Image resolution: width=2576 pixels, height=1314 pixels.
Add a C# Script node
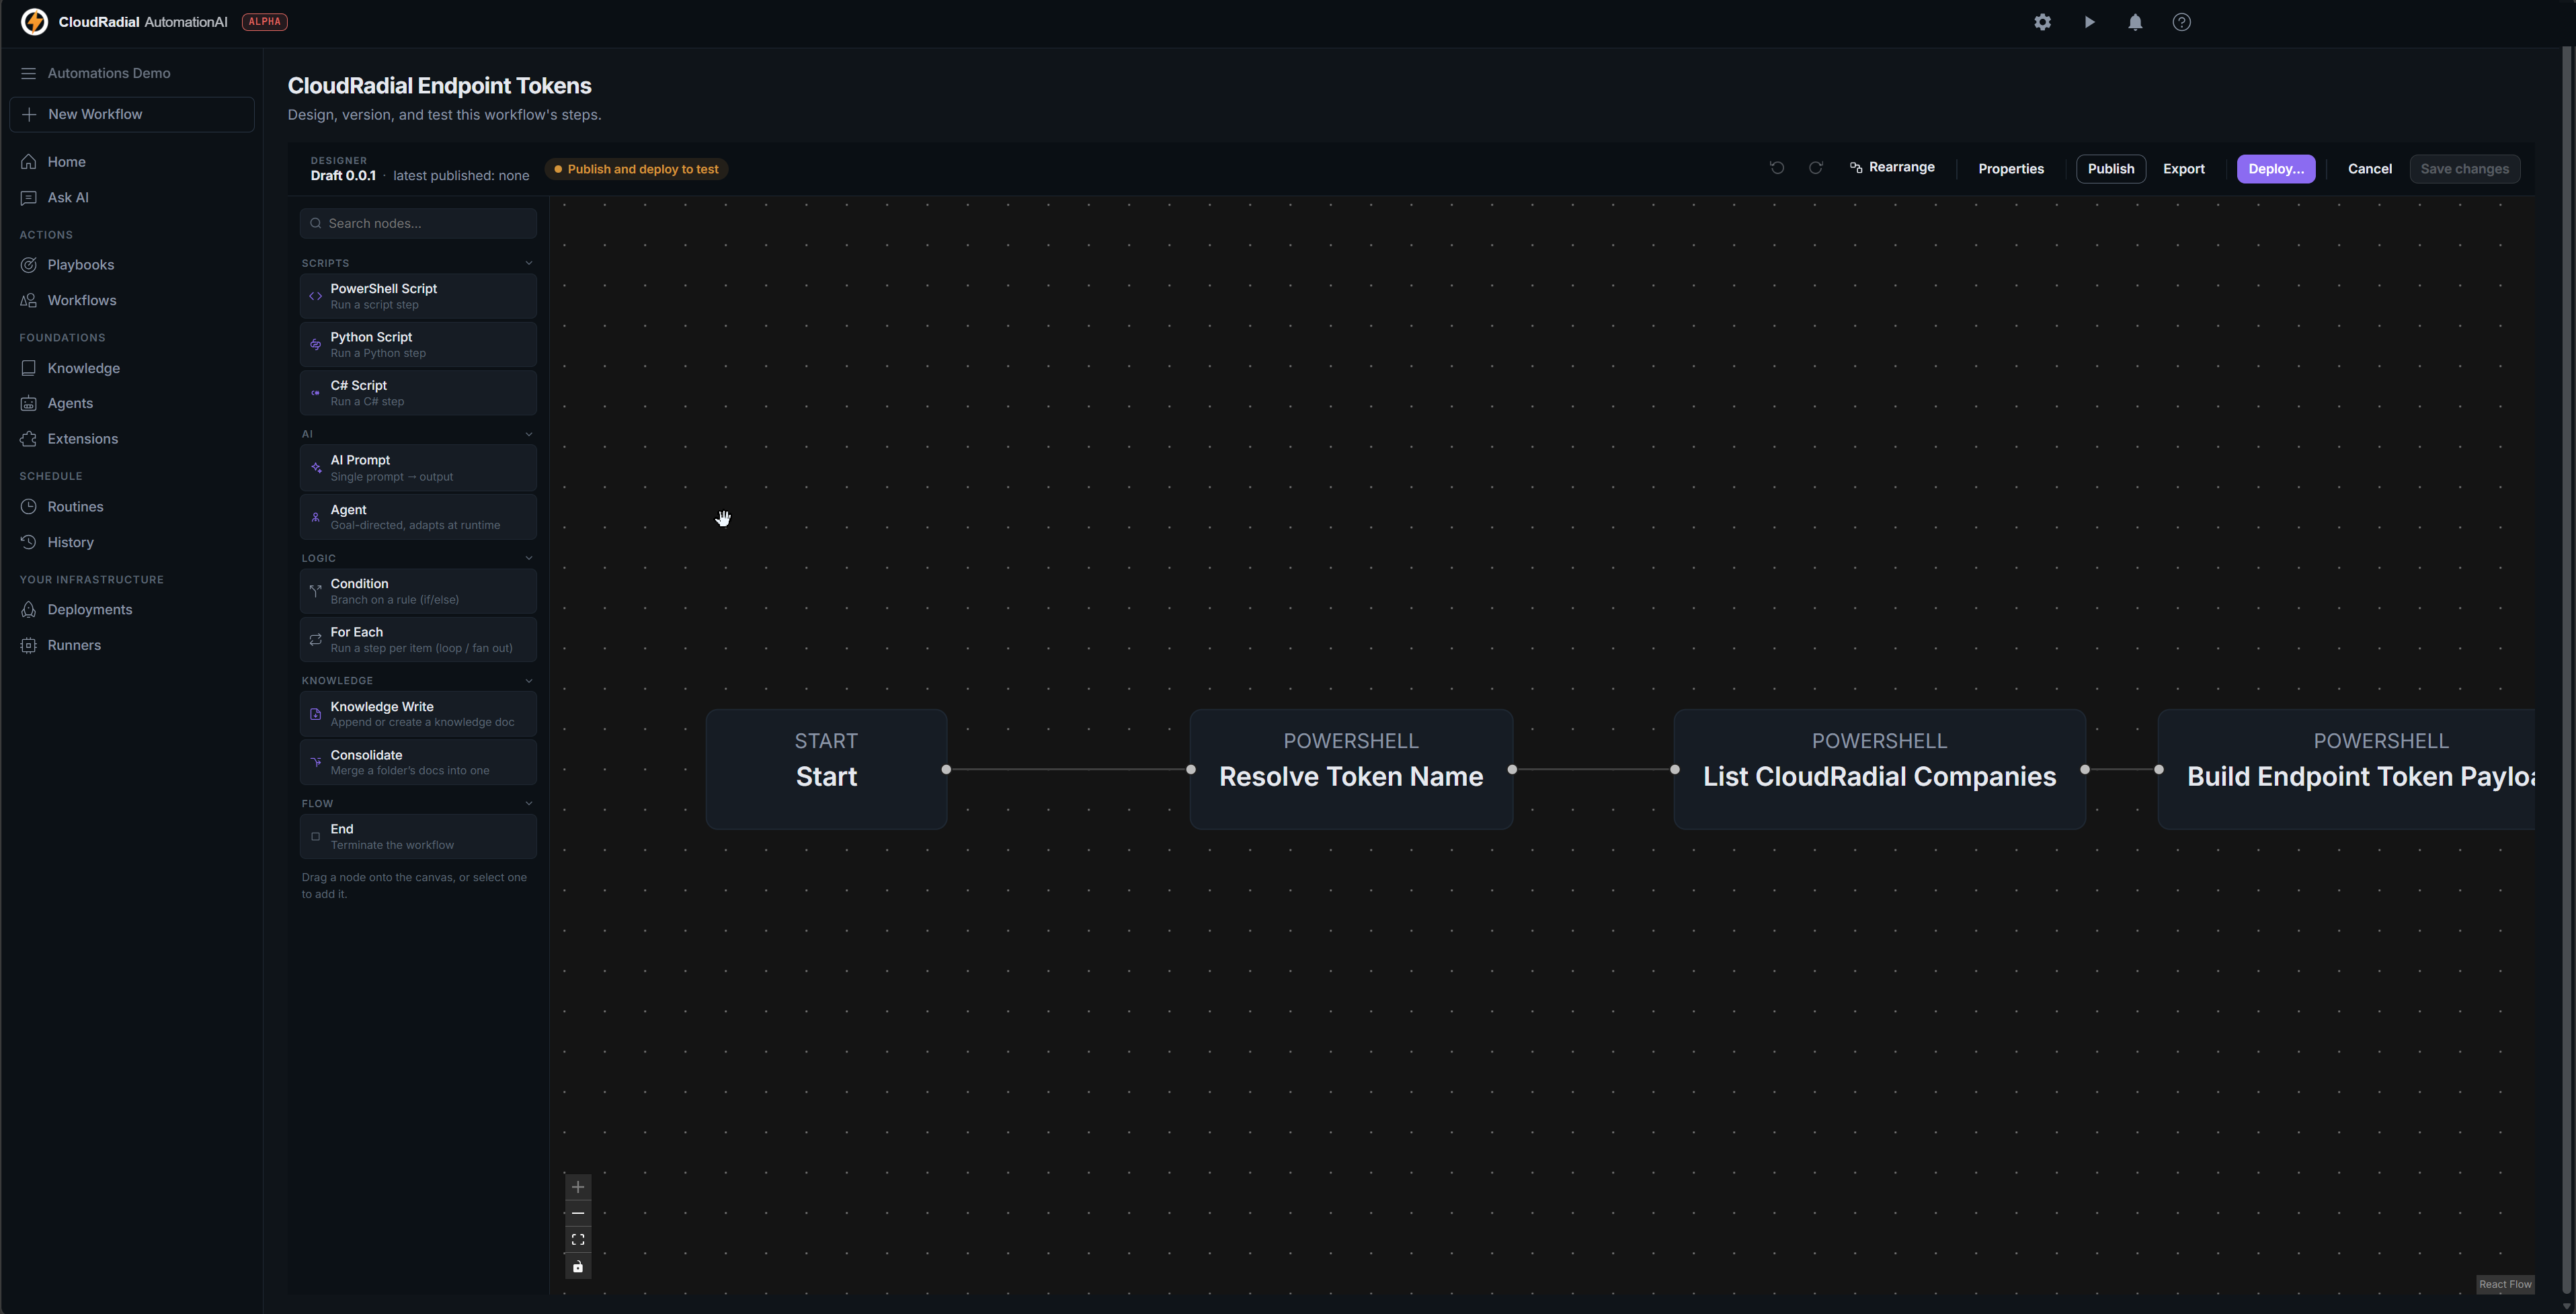[418, 393]
